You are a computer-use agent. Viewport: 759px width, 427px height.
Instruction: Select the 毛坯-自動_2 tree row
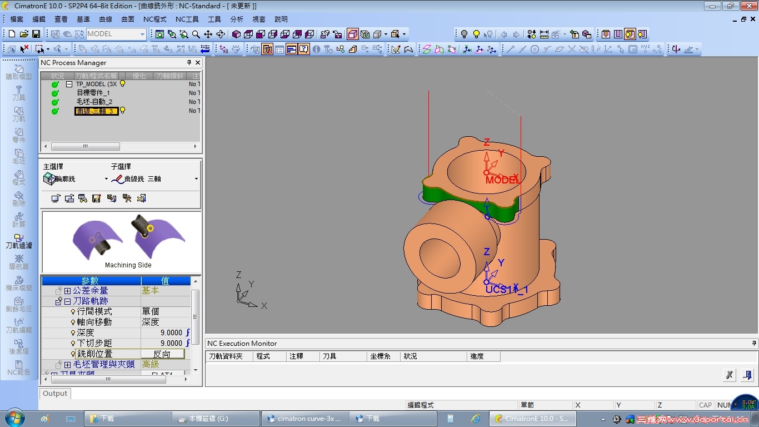click(94, 102)
